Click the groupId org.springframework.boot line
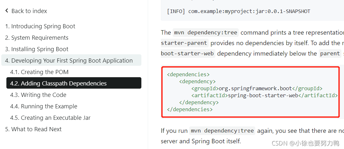The height and width of the screenshot is (149, 344). coord(257,89)
